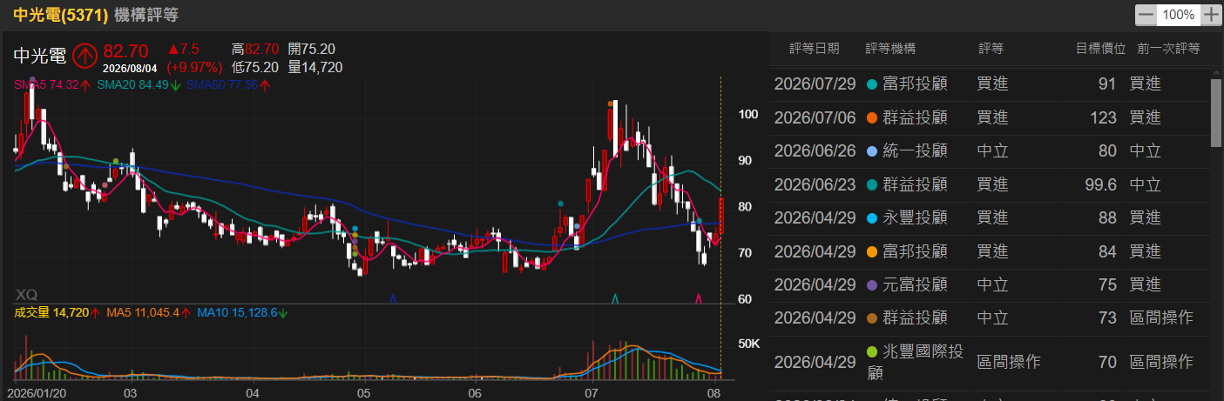Click the 前一次評等 column header
Screen dimensions: 1224x401
click(1168, 49)
